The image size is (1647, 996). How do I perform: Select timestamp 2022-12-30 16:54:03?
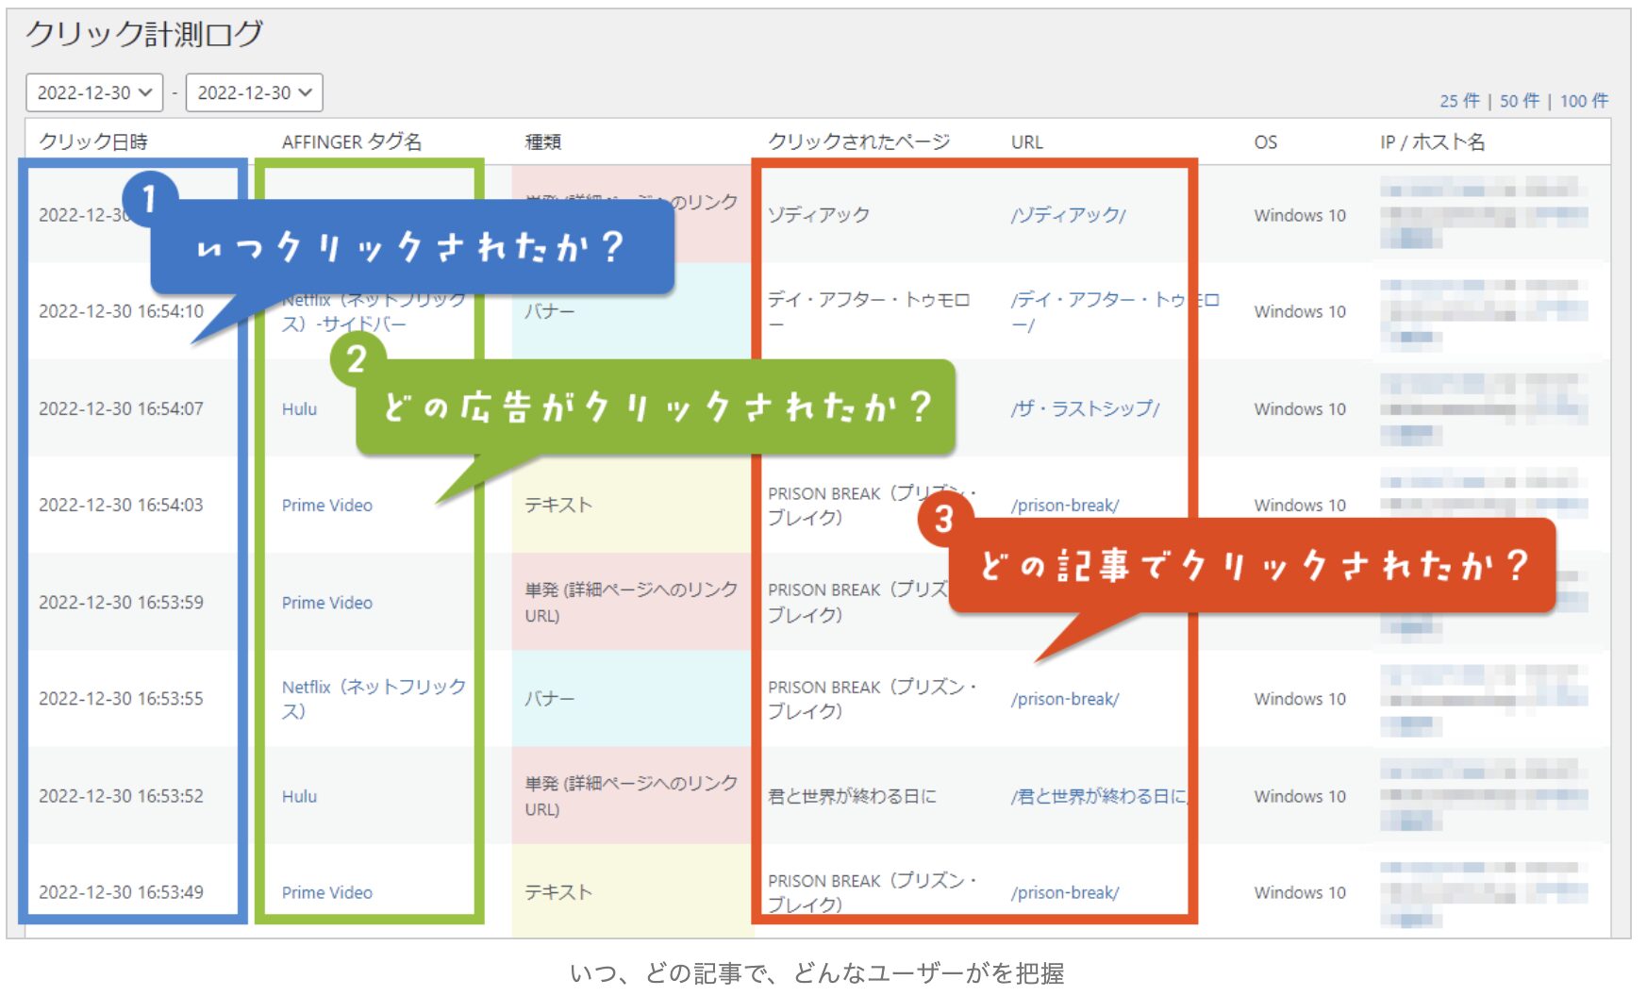click(x=121, y=505)
